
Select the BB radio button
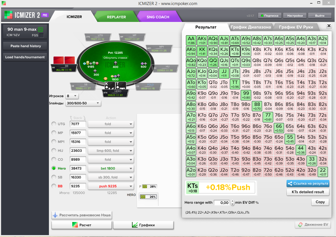click(54, 186)
